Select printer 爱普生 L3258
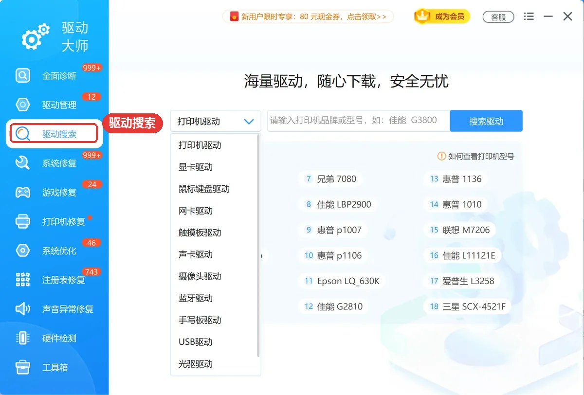584x395 pixels. click(462, 281)
